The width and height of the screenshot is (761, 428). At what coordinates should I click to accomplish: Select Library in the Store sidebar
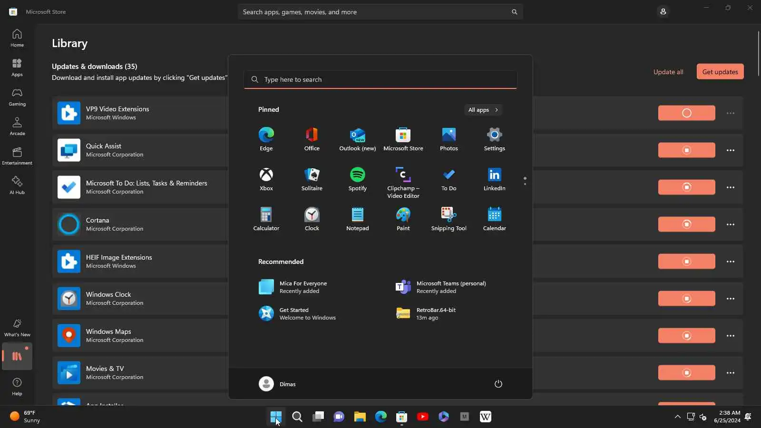17,356
